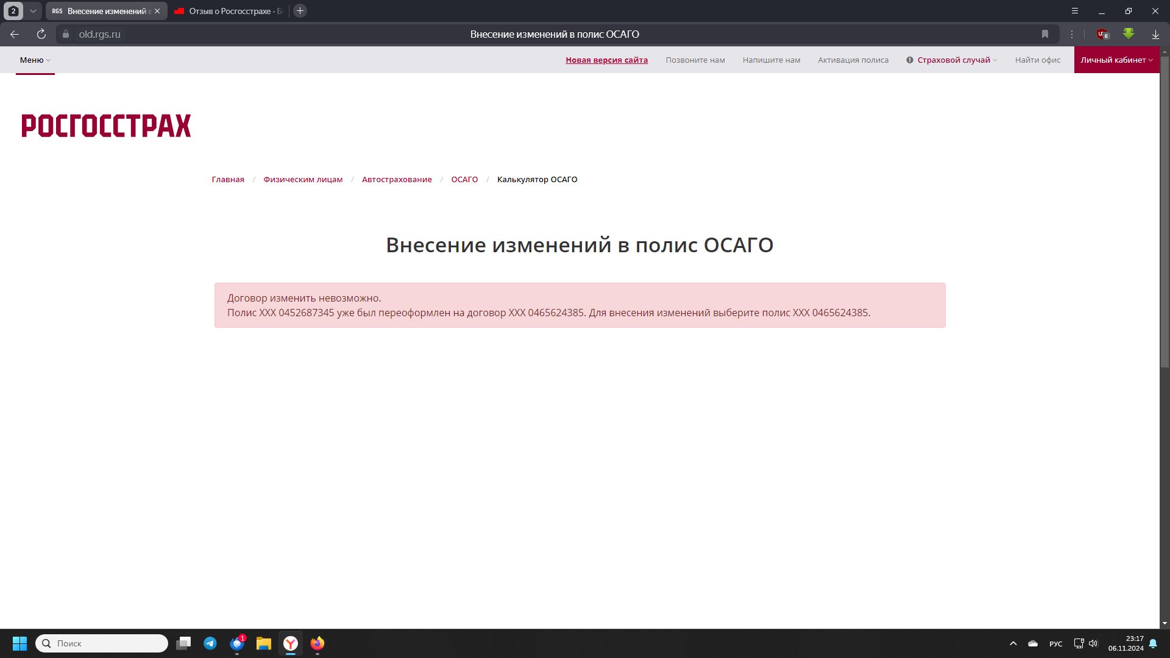This screenshot has height=658, width=1170.
Task: Expand Страховой случай menu
Action: tap(952, 60)
